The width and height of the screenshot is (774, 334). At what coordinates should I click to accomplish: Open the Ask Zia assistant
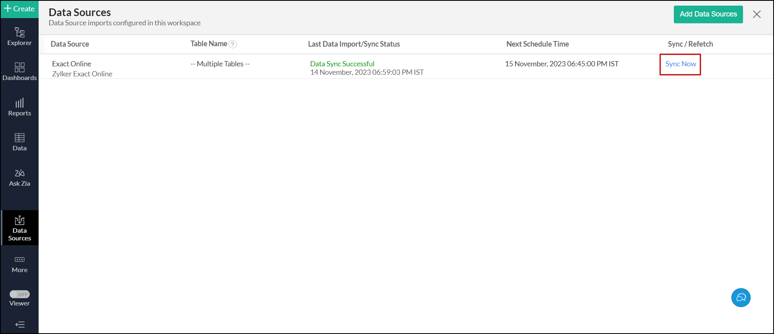pyautogui.click(x=19, y=177)
